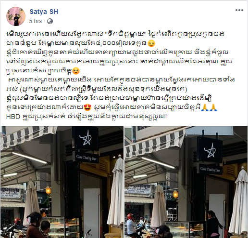Click the first praying hands emoji
248x238 pixels.
coord(205,107)
